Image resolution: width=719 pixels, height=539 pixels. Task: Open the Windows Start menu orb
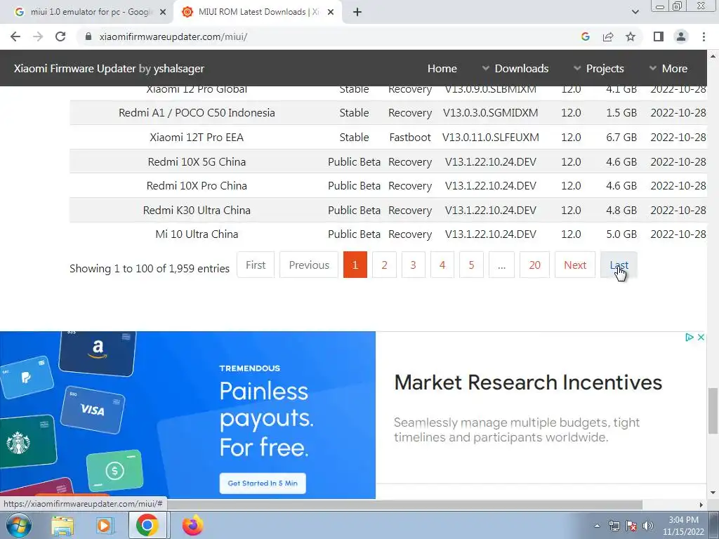tap(18, 525)
